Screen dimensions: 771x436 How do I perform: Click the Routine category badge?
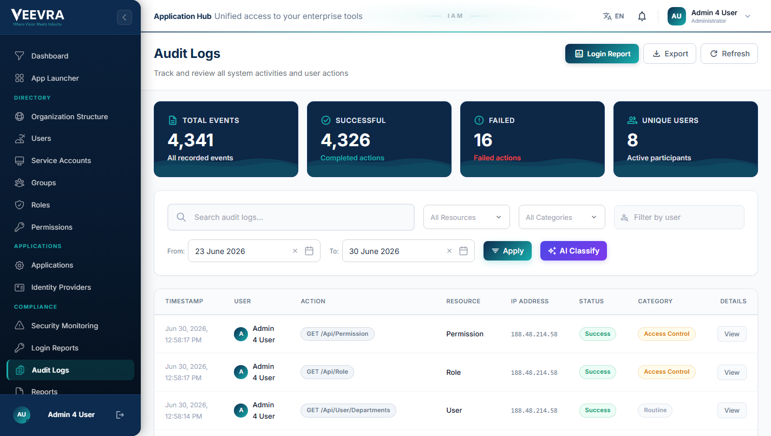(655, 410)
